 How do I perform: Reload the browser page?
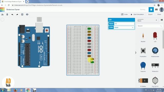(x=9, y=5)
